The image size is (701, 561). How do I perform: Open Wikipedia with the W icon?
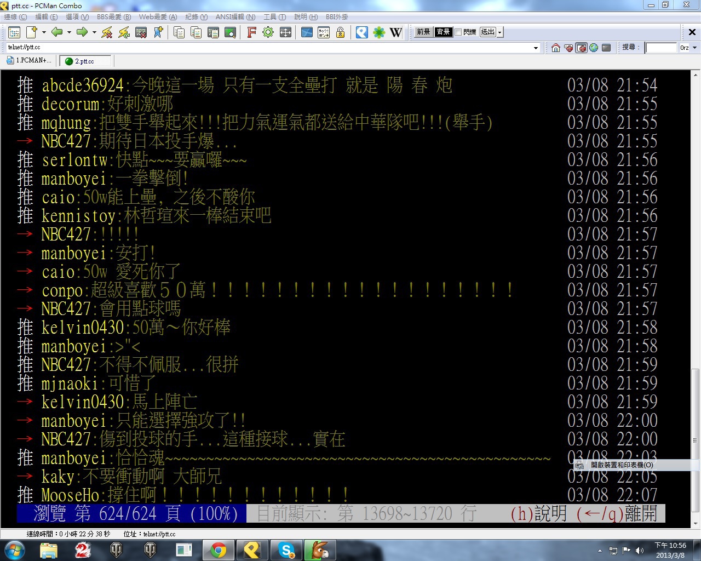coord(396,32)
